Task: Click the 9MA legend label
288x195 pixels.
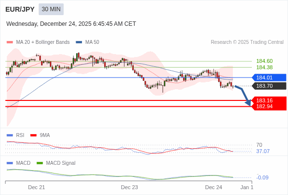Action: (x=45, y=136)
